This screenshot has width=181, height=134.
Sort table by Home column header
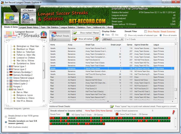click(58, 45)
